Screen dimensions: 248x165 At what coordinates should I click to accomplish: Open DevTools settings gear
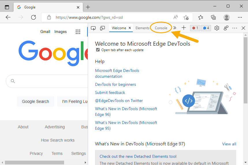click(x=217, y=28)
